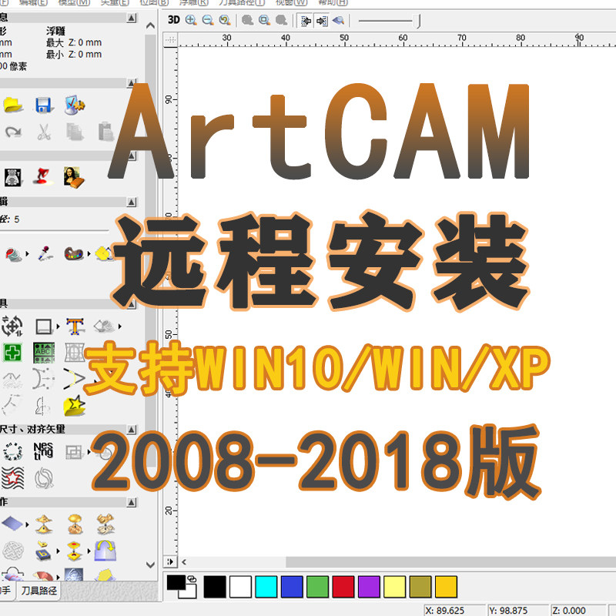Click the blue plane preview magnifier icon
The width and height of the screenshot is (616, 616).
click(338, 20)
